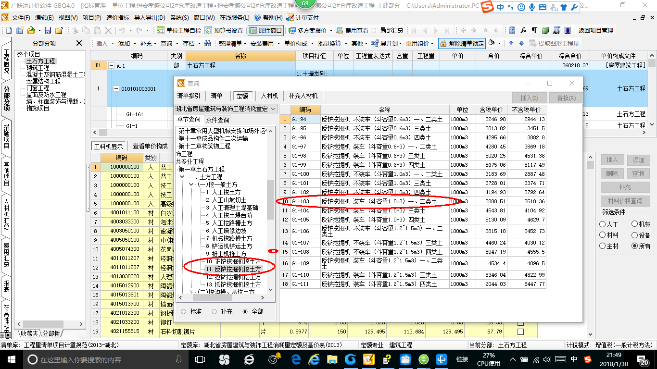The width and height of the screenshot is (657, 369).
Task: Close the 分部分项 side panel
Action: coord(79,43)
